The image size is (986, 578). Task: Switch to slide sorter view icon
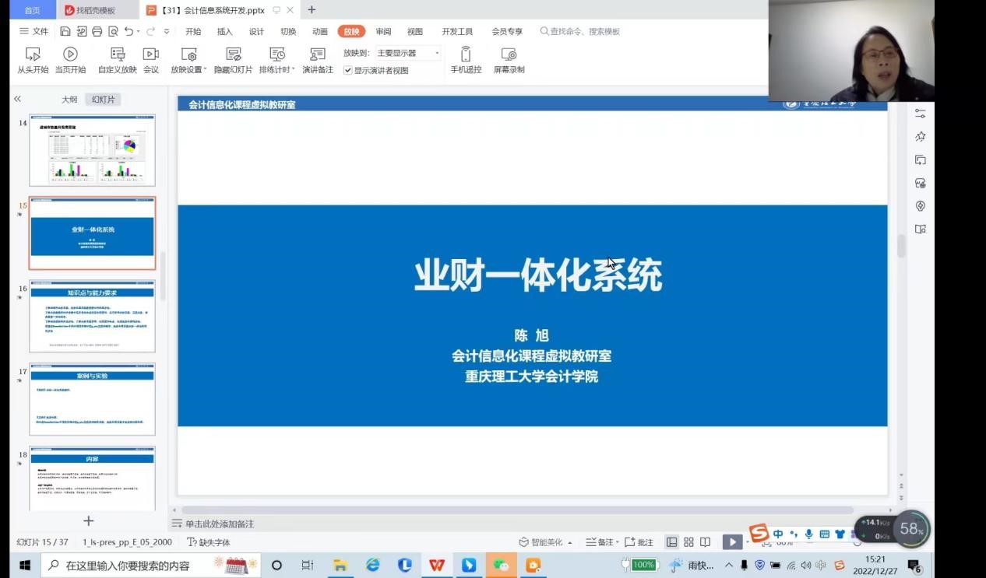[688, 542]
